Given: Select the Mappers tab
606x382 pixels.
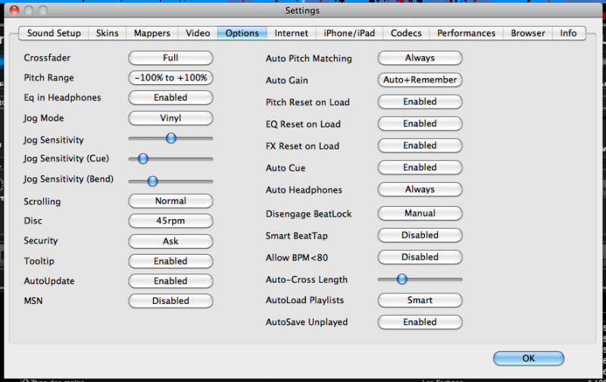Looking at the screenshot, I should (152, 33).
